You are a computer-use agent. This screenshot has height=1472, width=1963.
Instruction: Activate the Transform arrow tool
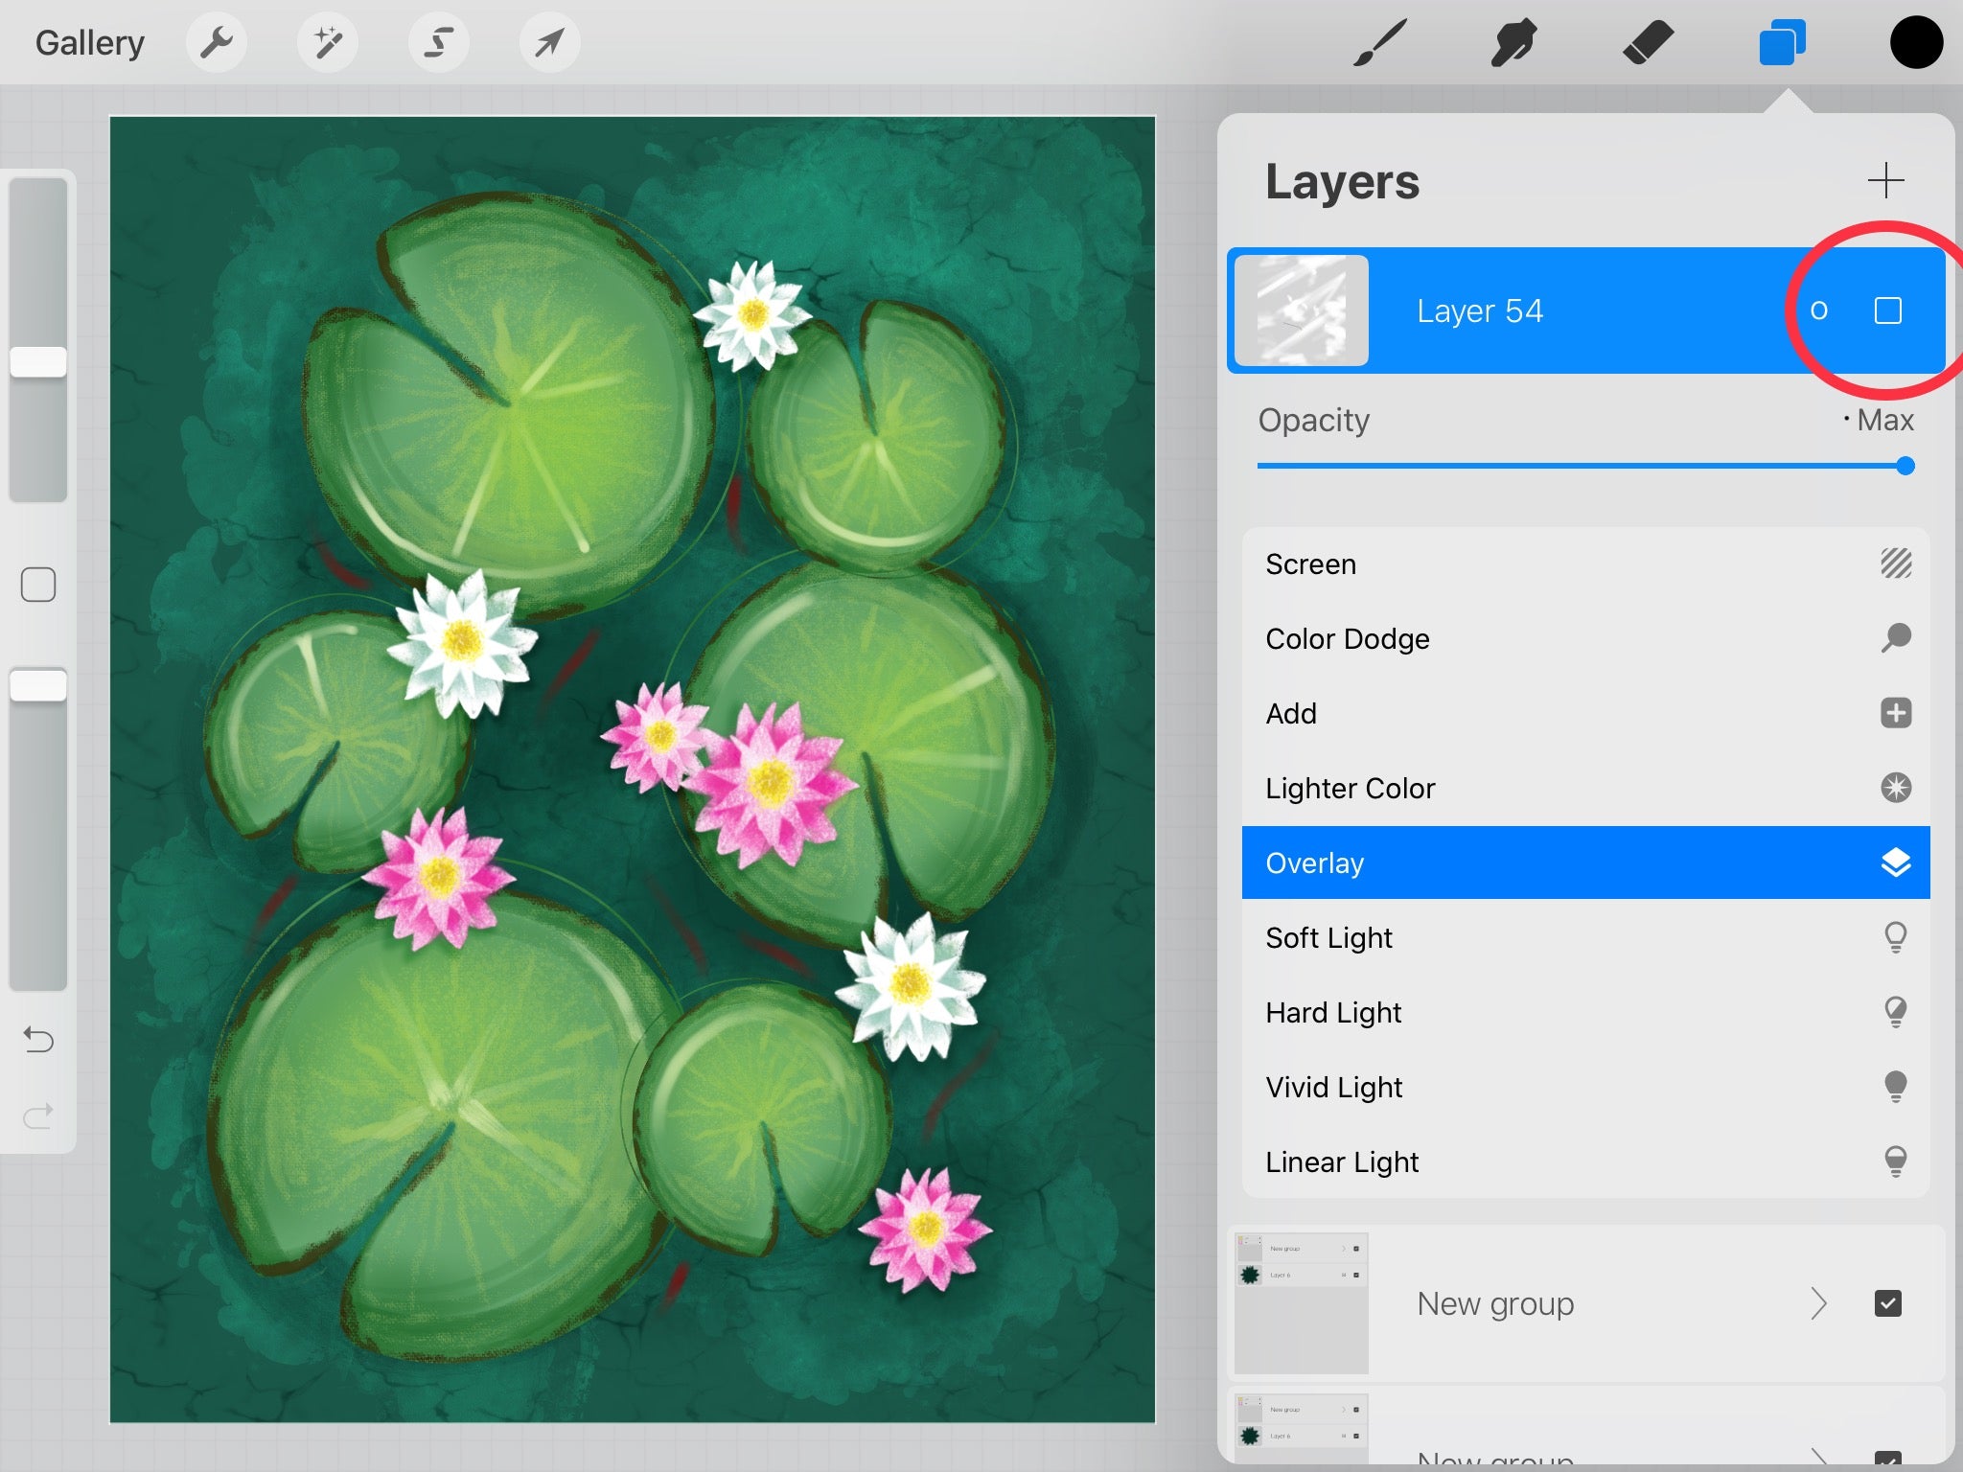pyautogui.click(x=549, y=42)
